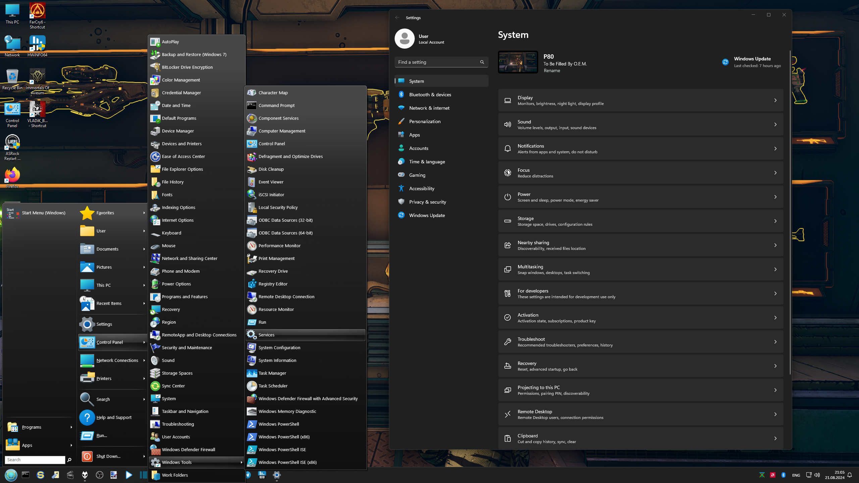Click the Rename link under P80
This screenshot has width=859, height=483.
552,70
